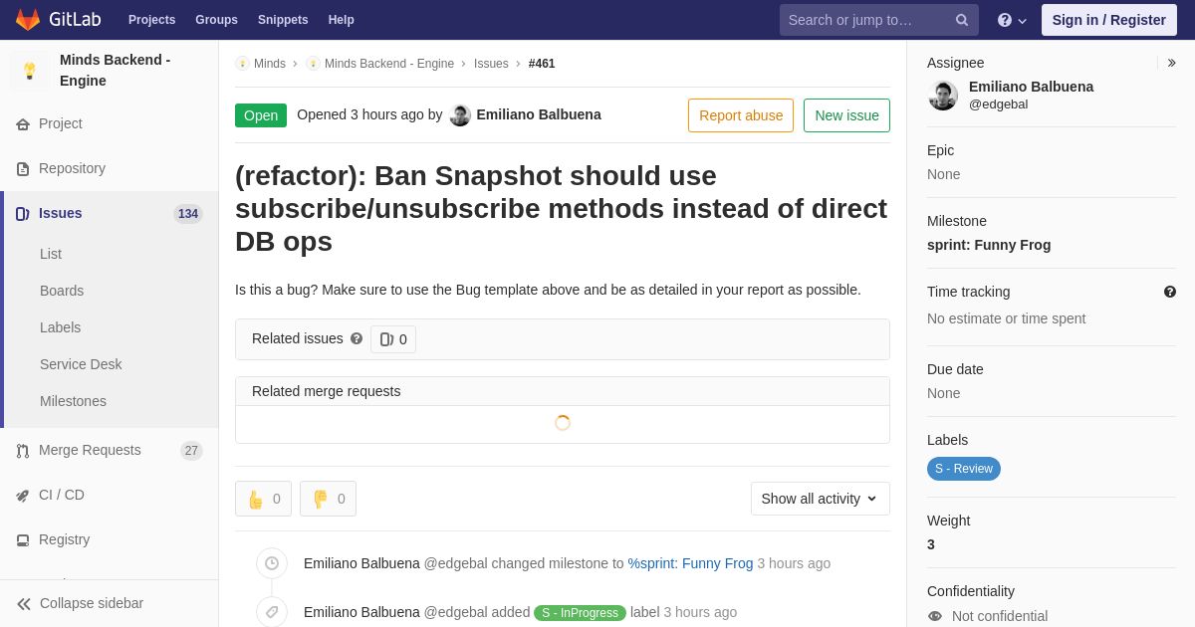Click the Minds Backend - Engine project title
Image resolution: width=1195 pixels, height=627 pixels.
click(115, 71)
